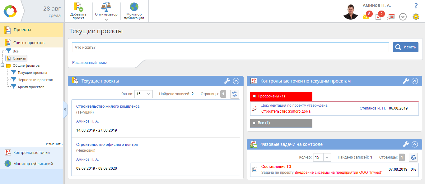This screenshot has height=184, width=425.
Task: Click the search text input field
Action: point(230,47)
